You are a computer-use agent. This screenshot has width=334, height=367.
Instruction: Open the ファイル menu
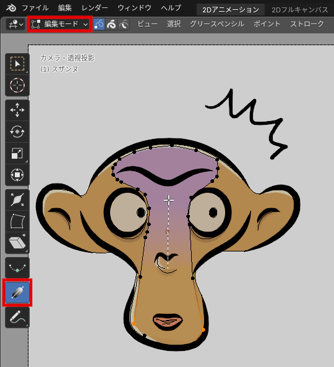(x=35, y=8)
